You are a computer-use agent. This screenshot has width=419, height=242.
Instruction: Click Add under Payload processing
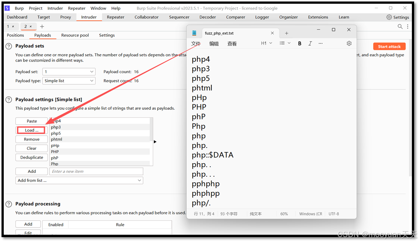coord(28,224)
